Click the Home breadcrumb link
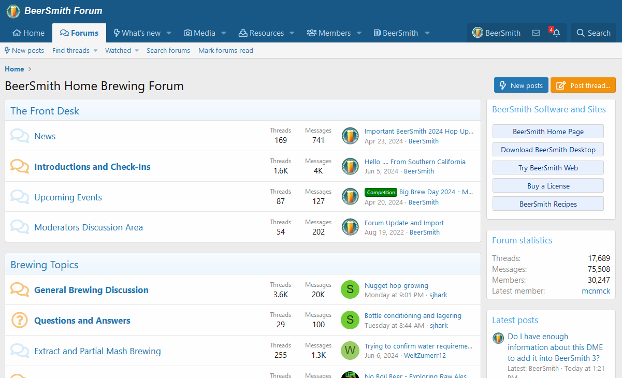This screenshot has height=378, width=622. [15, 69]
